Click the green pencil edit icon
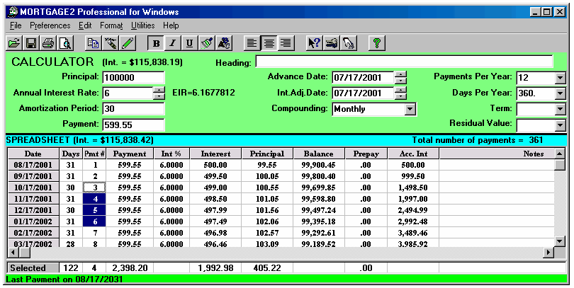This screenshot has width=574, height=288. point(128,42)
